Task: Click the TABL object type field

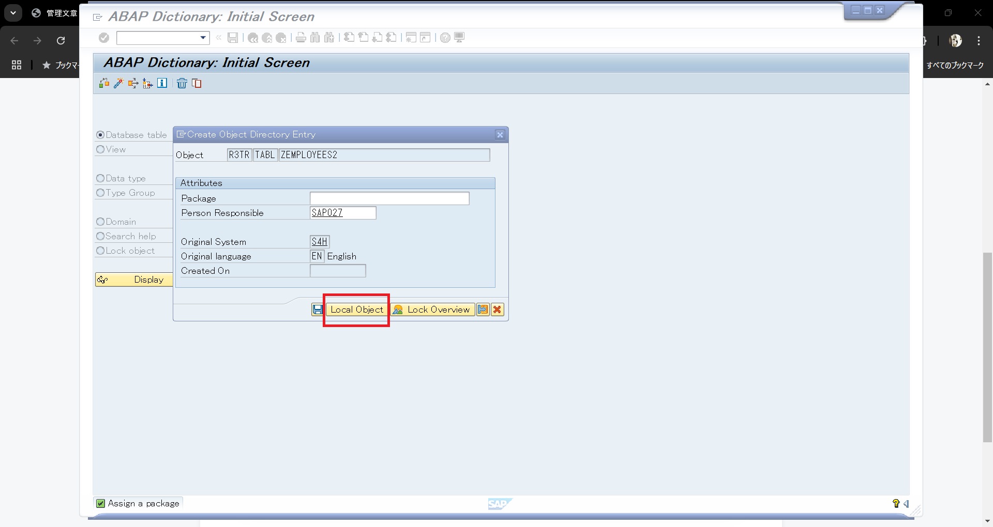Action: (x=265, y=155)
